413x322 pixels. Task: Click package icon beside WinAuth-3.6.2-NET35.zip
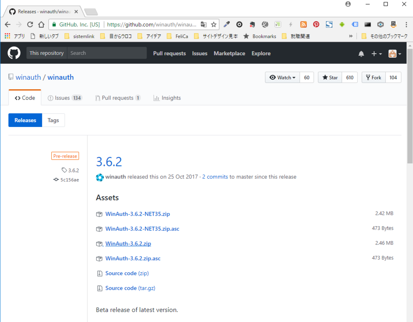(x=99, y=214)
